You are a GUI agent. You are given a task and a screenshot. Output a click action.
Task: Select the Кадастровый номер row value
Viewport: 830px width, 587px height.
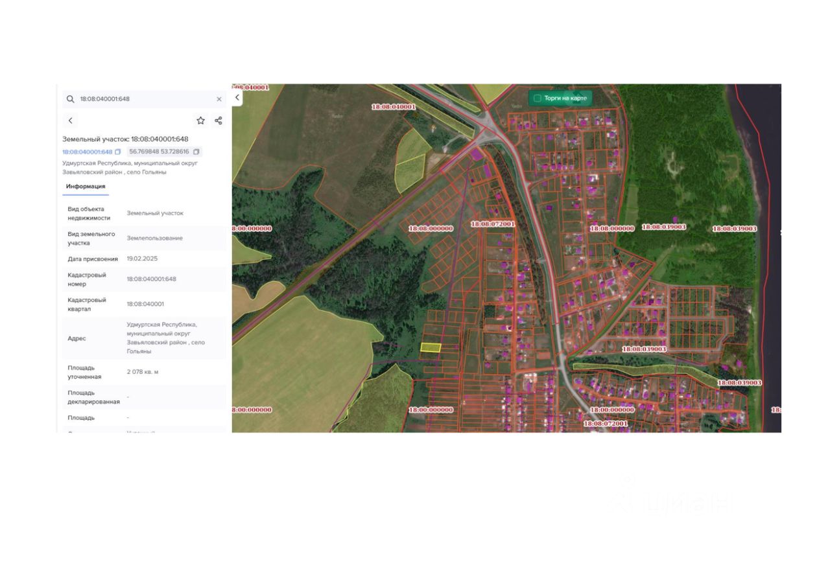151,279
